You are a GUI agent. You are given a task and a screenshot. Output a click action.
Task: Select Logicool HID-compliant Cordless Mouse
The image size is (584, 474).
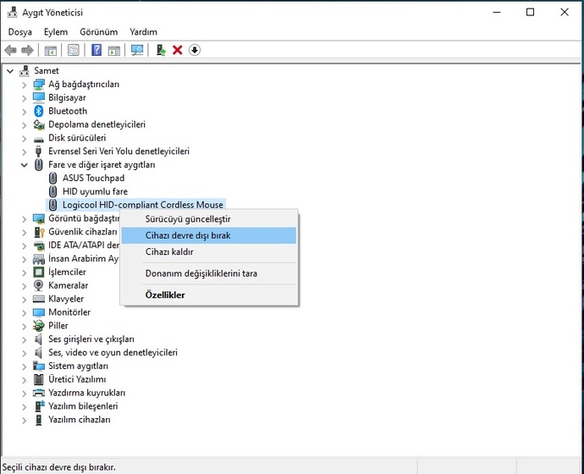(143, 205)
